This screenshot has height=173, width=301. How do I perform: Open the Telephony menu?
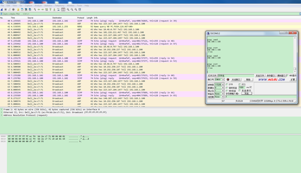pyautogui.click(x=59, y=5)
